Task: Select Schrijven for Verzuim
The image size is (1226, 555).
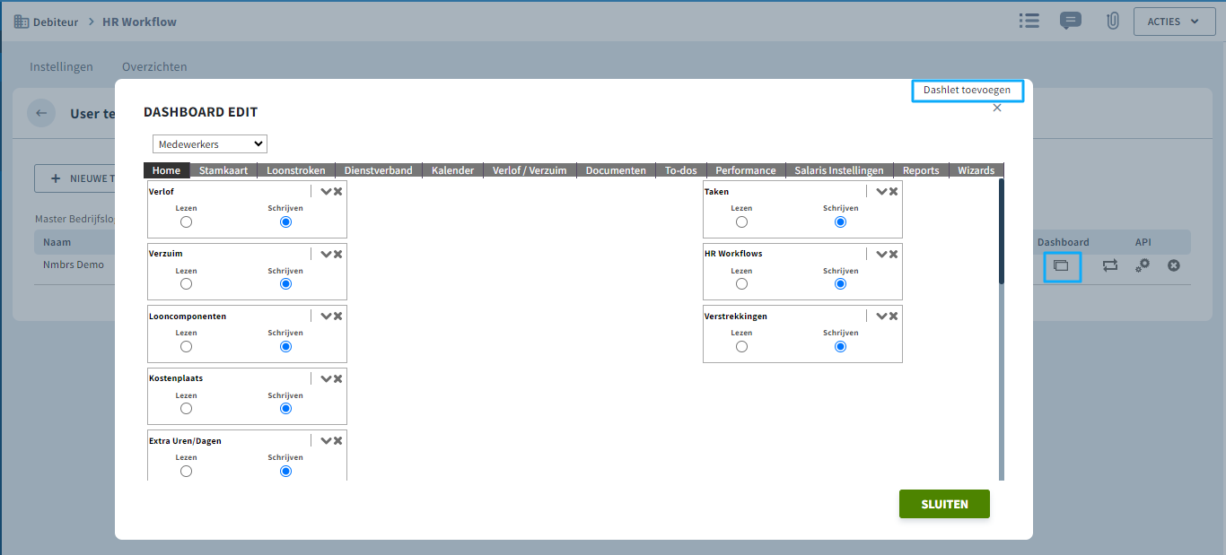Action: [x=285, y=283]
